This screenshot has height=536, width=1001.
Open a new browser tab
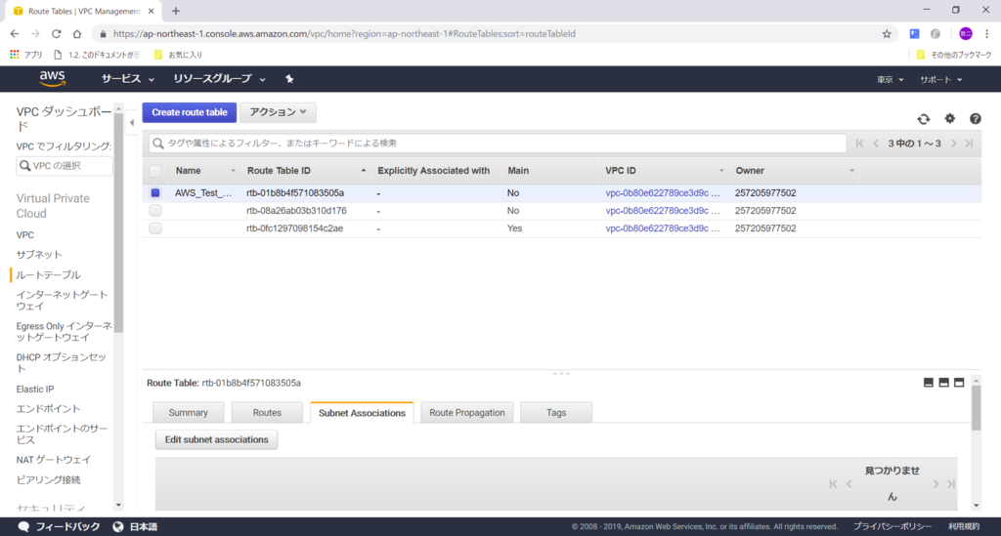(x=176, y=11)
